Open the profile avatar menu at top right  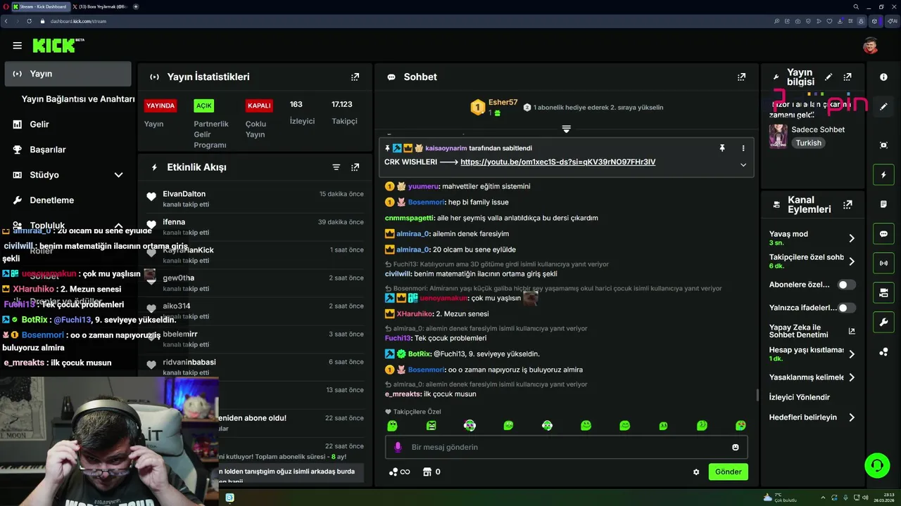pos(871,46)
